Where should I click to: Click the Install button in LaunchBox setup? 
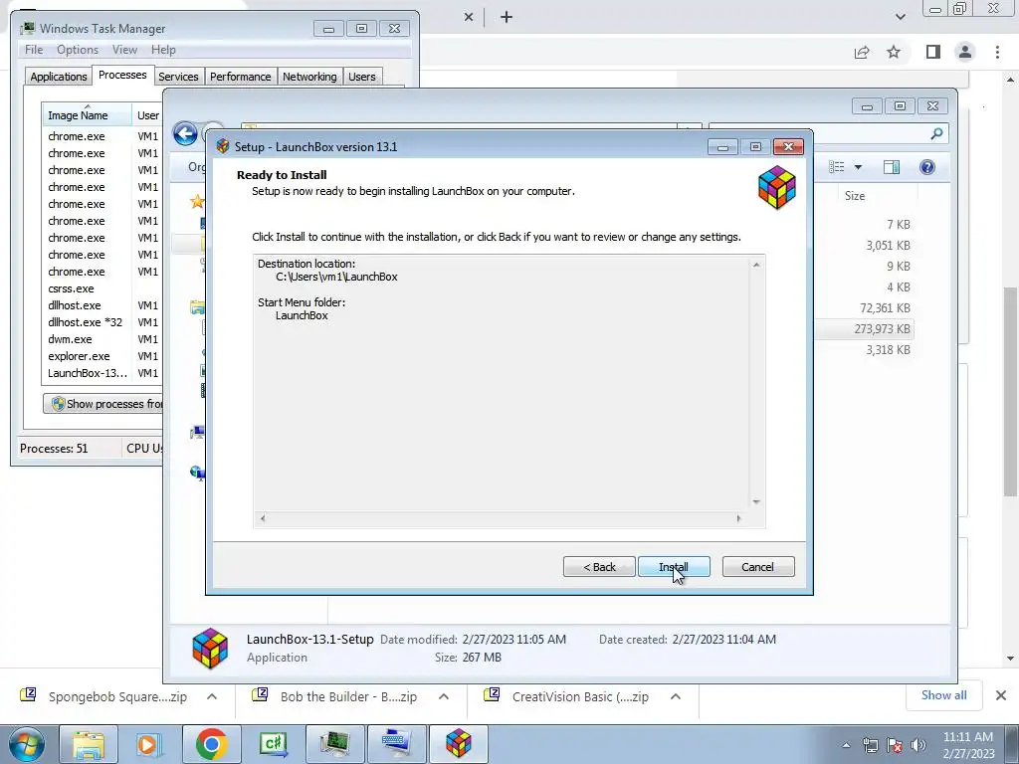[674, 566]
